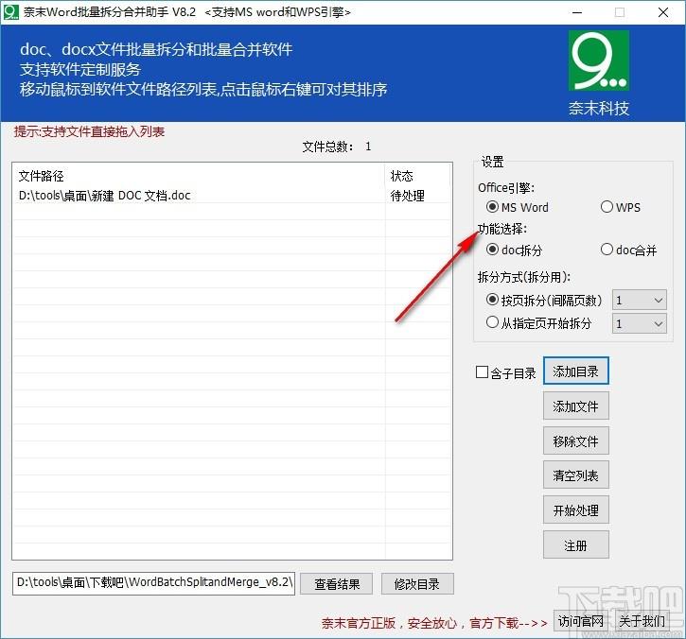
Task: Open the 间隔页数 dropdown for 按页拆分
Action: click(640, 301)
